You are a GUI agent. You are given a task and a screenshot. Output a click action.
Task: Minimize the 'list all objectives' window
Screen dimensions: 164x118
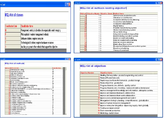(156, 60)
